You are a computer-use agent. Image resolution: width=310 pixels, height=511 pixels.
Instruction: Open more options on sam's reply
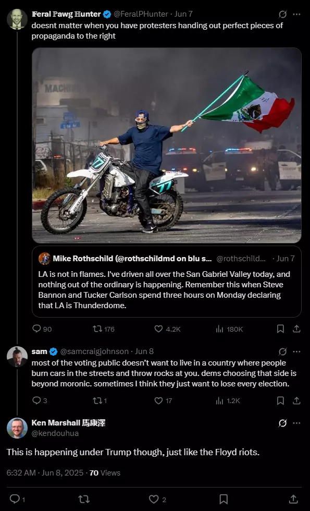(x=296, y=351)
